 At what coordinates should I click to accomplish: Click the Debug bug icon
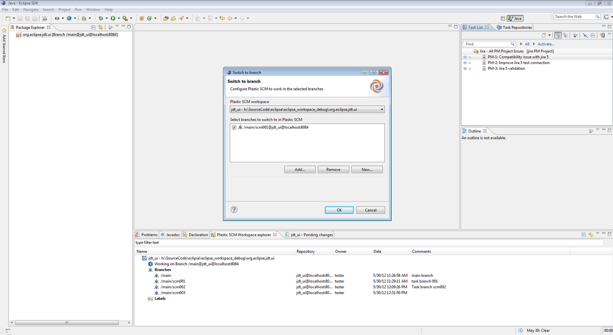[101, 18]
